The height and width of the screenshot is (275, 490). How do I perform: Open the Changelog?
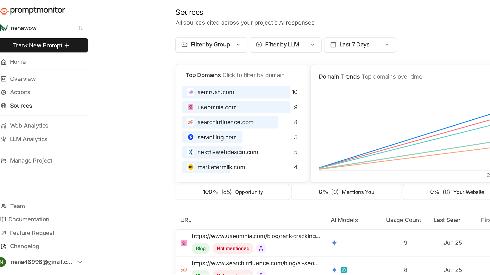point(25,246)
